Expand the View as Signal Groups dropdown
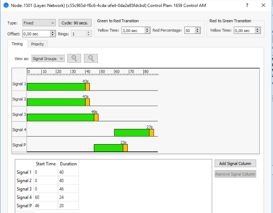This screenshot has width=273, height=213. click(48, 59)
